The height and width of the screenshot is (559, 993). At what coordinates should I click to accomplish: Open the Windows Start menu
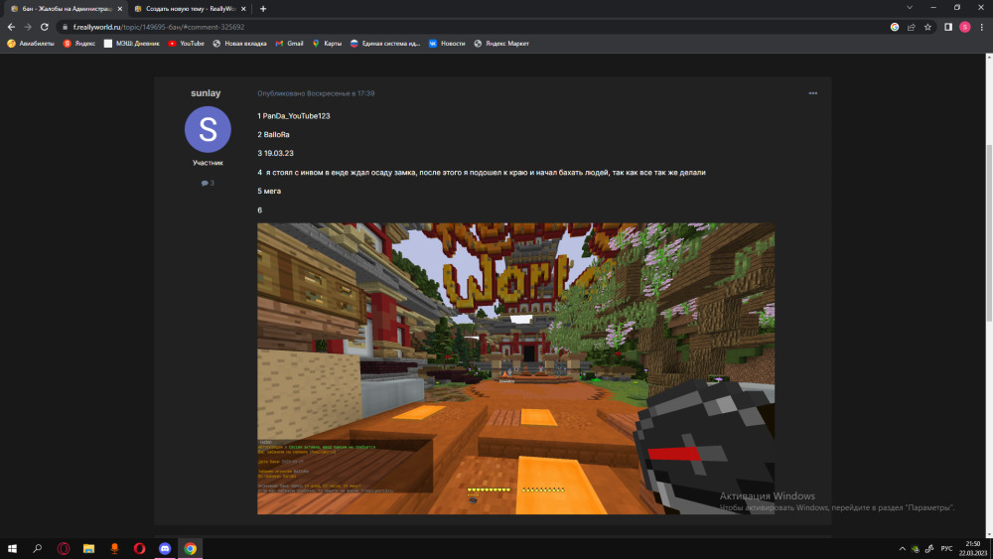coord(12,548)
